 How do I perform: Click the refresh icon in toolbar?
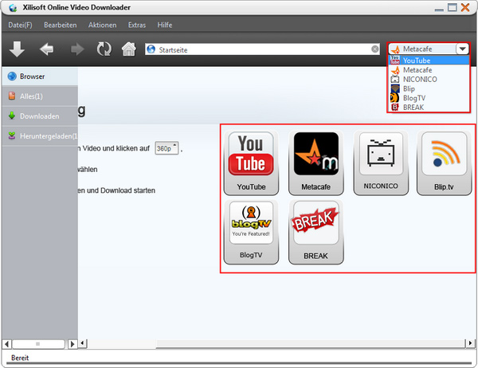tap(104, 49)
